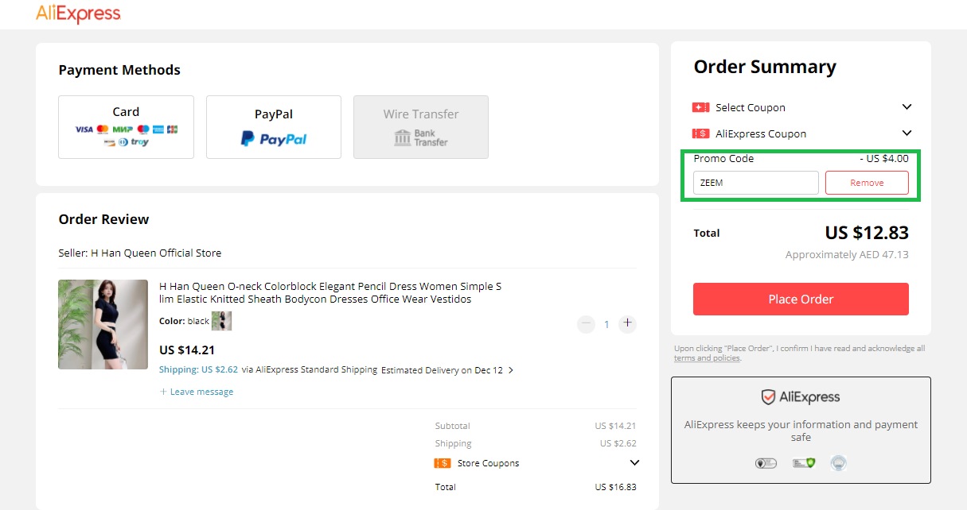Click the promo code input showing ZEEM
The image size is (967, 510).
coord(754,183)
